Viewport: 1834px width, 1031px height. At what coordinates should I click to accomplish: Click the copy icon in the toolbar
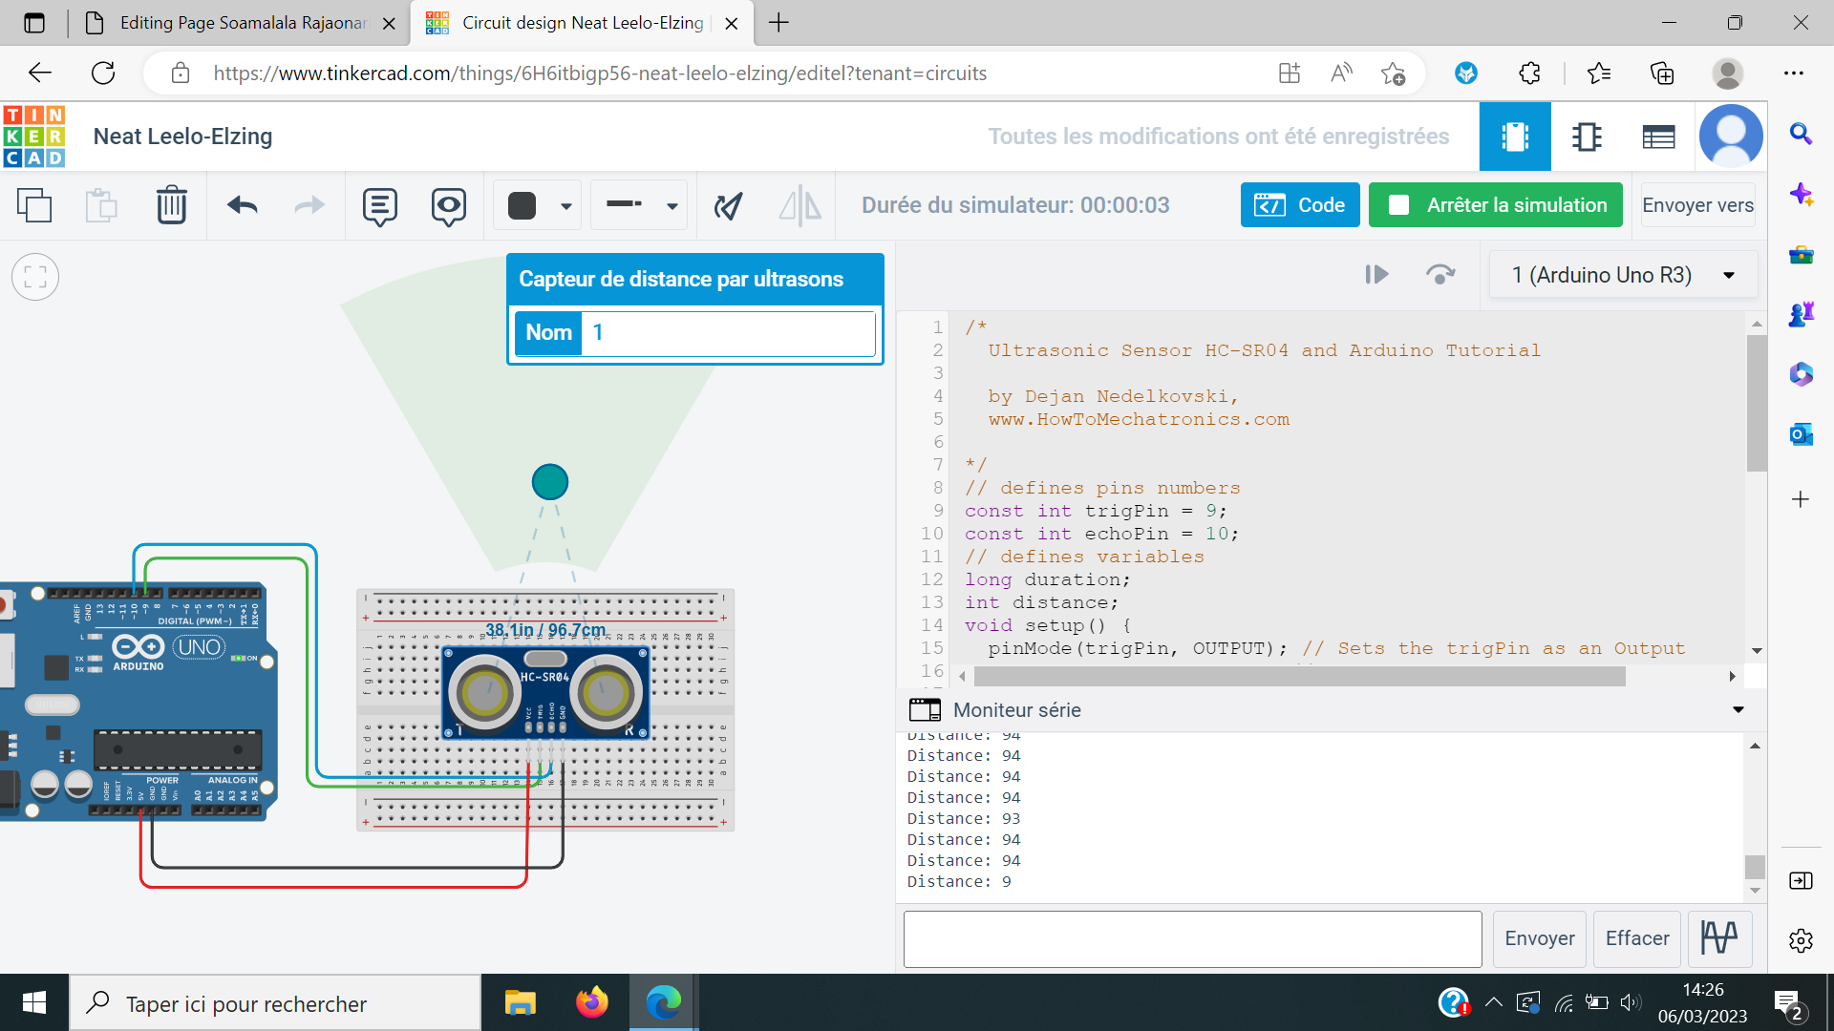coord(34,205)
